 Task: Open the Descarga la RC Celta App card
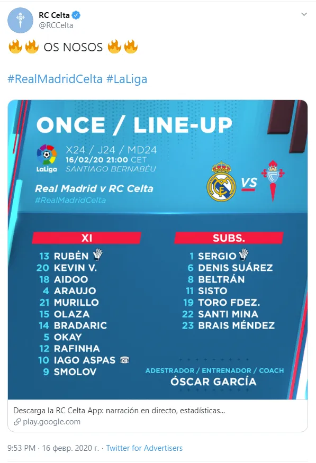[x=158, y=416]
